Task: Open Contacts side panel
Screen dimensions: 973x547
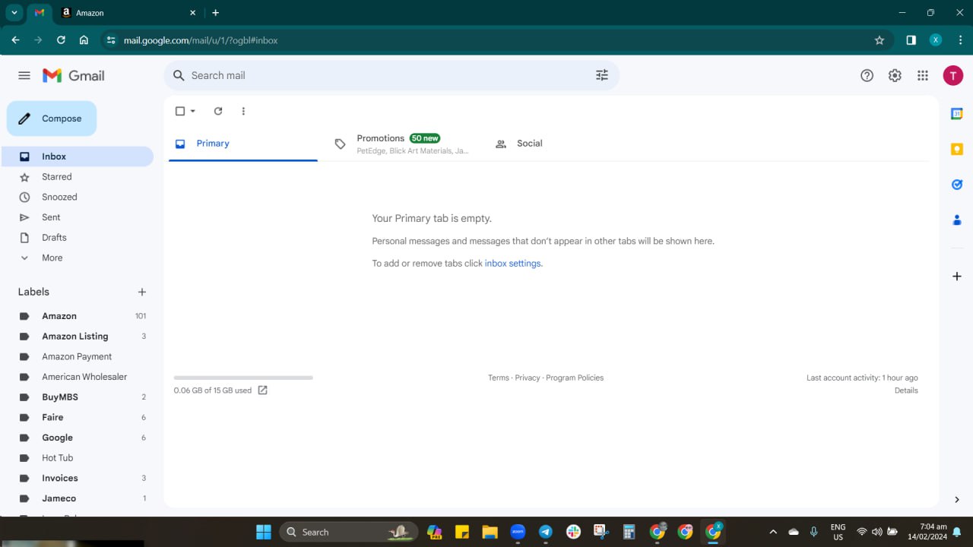Action: [957, 220]
